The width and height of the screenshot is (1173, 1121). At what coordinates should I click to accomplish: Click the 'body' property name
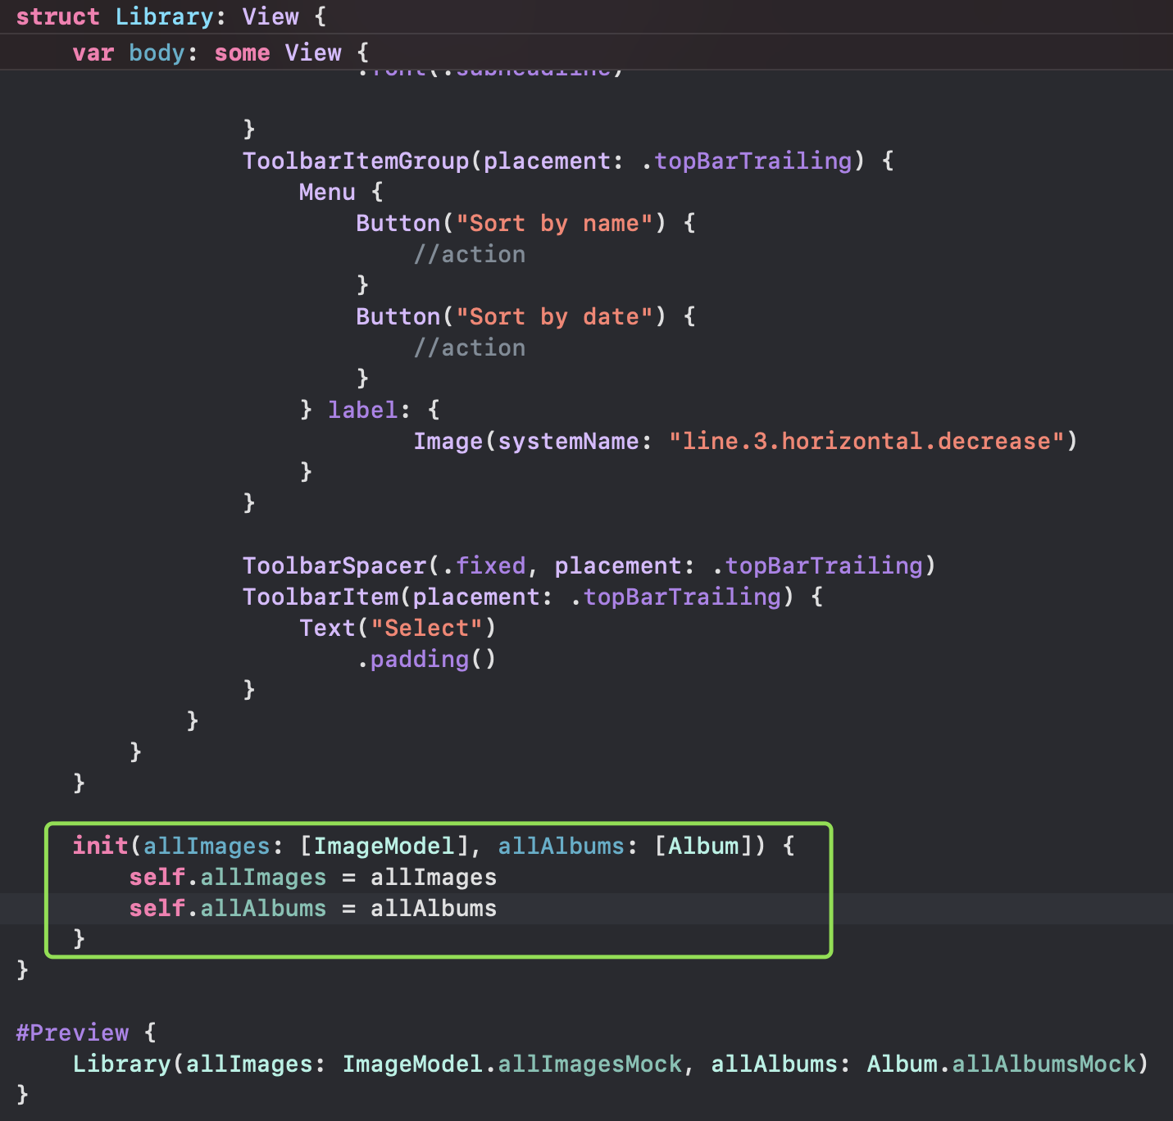(x=157, y=52)
